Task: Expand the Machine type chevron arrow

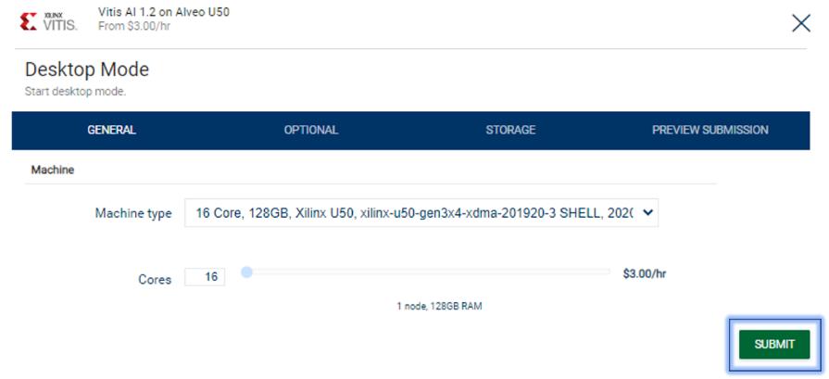Action: pos(647,212)
